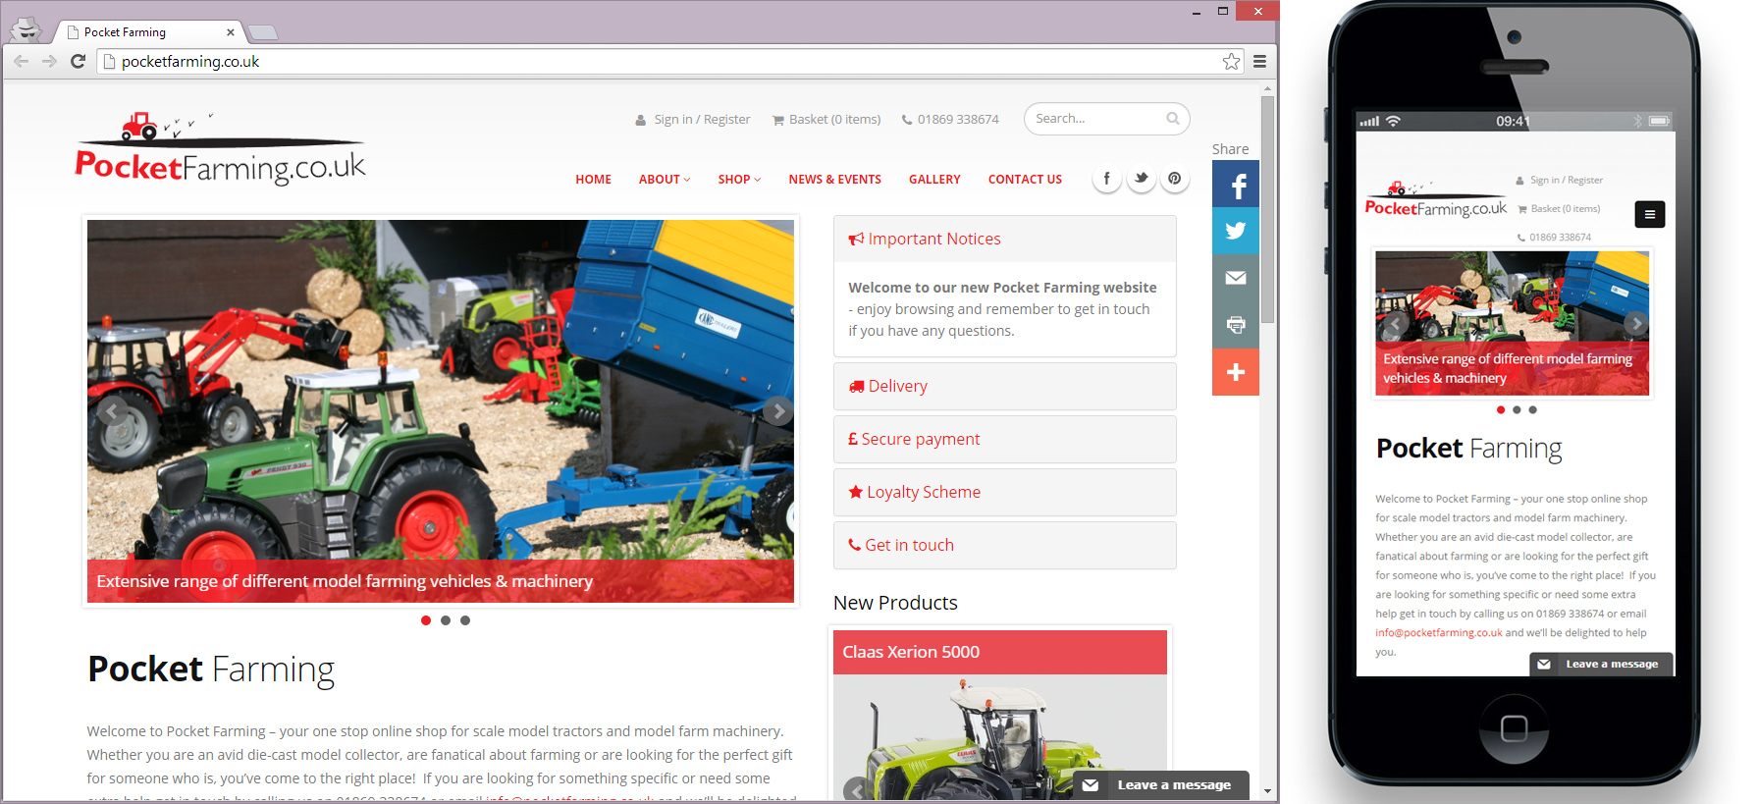Open Sign in / Register on desktop site
The image size is (1758, 804).
(693, 120)
